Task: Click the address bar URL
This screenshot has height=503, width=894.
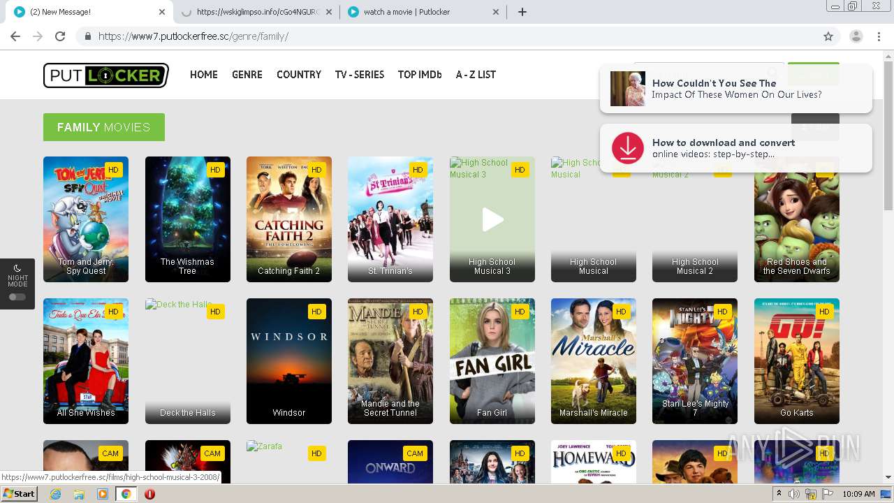Action: tap(193, 36)
